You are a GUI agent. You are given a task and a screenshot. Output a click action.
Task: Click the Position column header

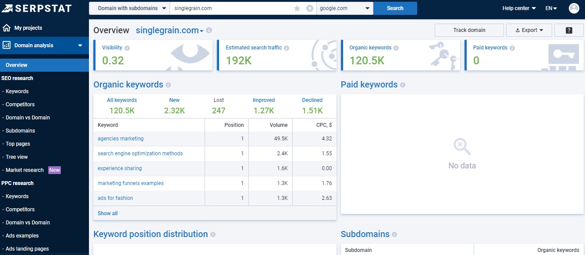pyautogui.click(x=234, y=125)
